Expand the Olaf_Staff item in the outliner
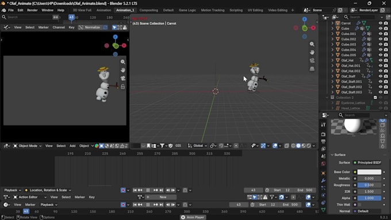The image size is (391, 220). pyautogui.click(x=332, y=76)
